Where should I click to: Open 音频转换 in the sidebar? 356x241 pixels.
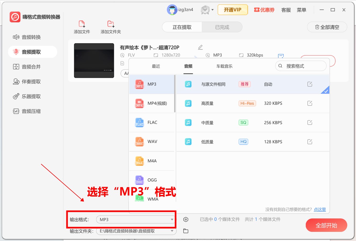point(27,37)
